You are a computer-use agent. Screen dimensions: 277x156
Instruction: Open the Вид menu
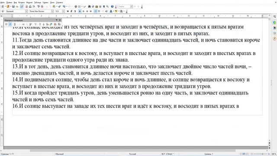pos(16,3)
